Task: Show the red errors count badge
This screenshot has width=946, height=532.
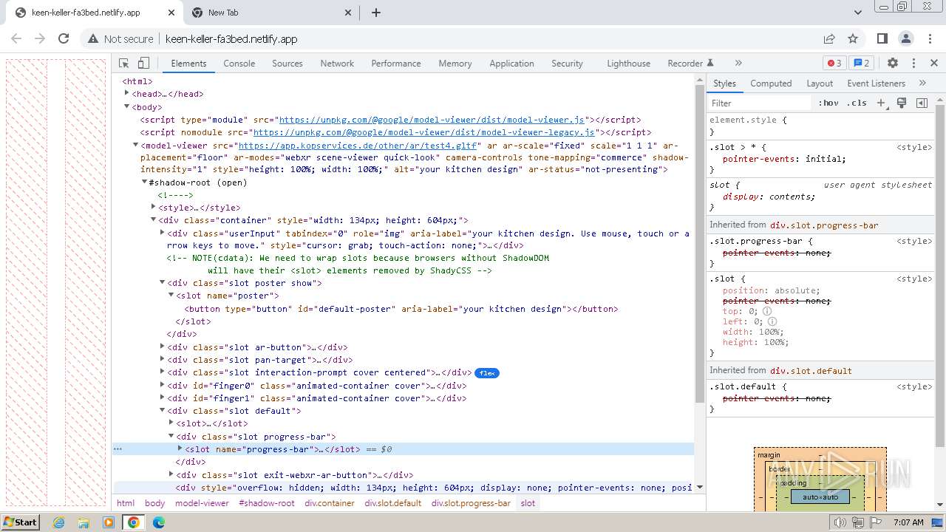Action: coord(834,64)
